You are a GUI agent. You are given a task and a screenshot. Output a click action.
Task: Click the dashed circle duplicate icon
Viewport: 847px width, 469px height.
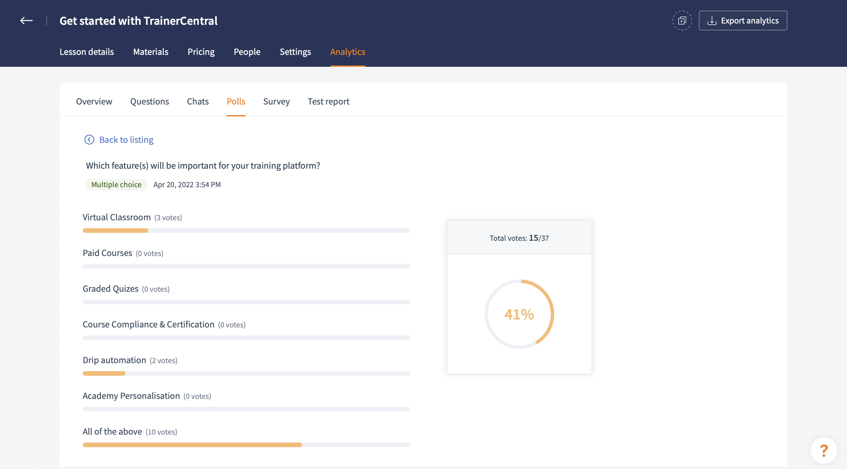[682, 21]
